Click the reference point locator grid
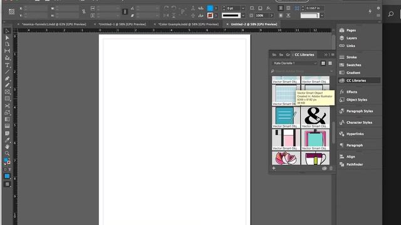 tap(11, 12)
